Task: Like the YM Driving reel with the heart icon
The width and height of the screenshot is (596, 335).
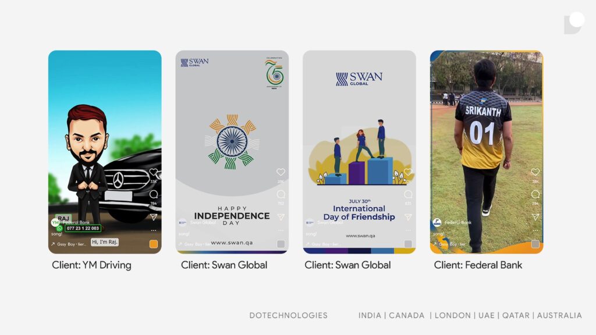Action: click(x=154, y=172)
